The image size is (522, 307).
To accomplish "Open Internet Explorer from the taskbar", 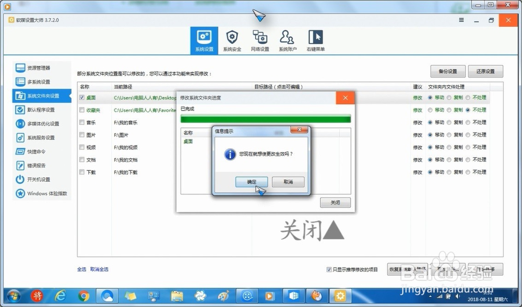I will pos(60,296).
